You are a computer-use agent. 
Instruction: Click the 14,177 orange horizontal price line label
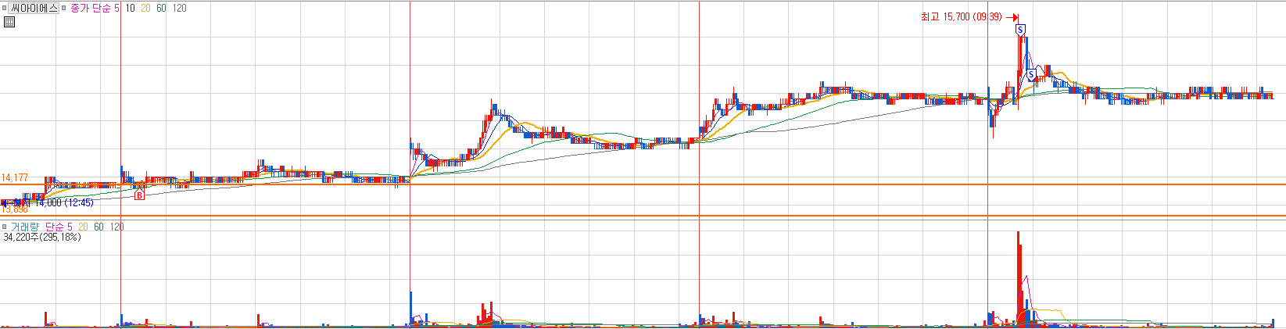[15, 178]
